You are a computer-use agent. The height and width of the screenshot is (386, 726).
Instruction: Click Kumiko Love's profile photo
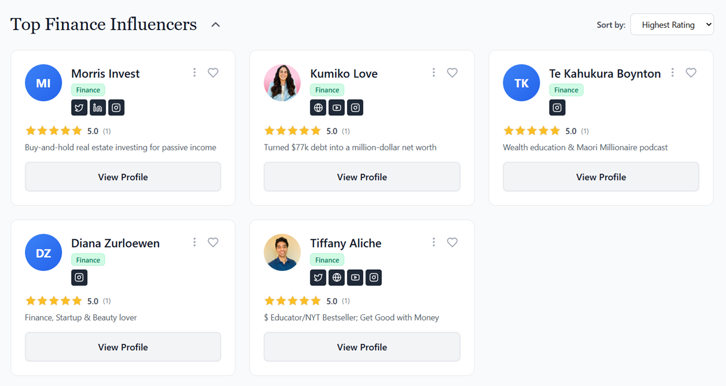[x=282, y=83]
